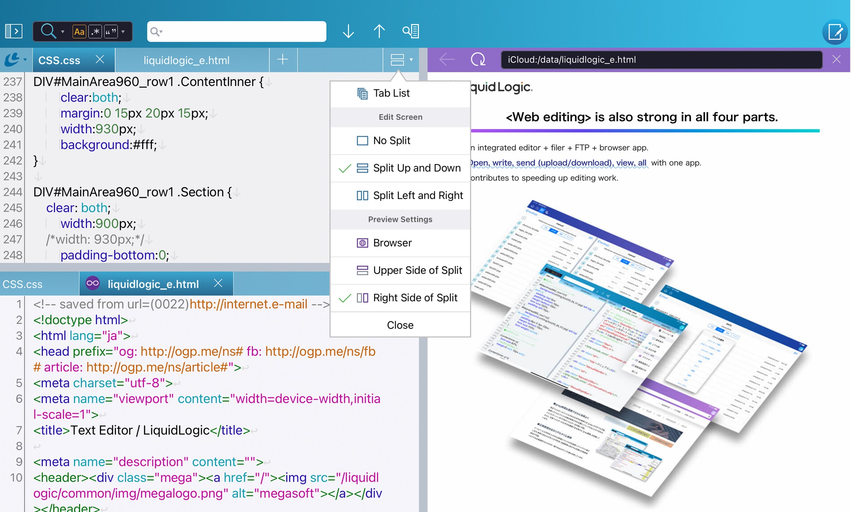
Task: Click the find next down arrow
Action: click(x=348, y=31)
